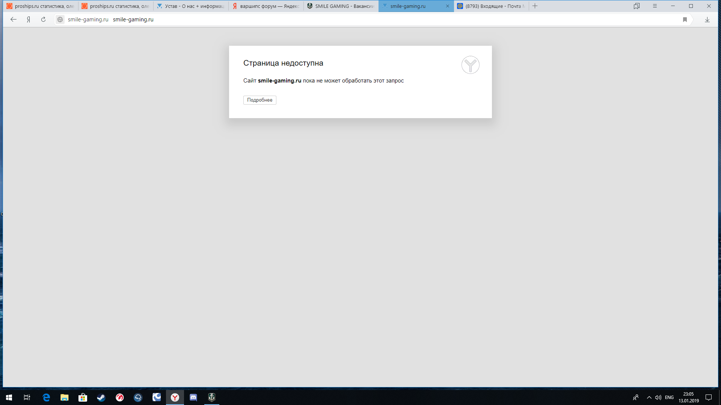Open Discord from the taskbar
Image resolution: width=721 pixels, height=405 pixels.
pos(193,397)
